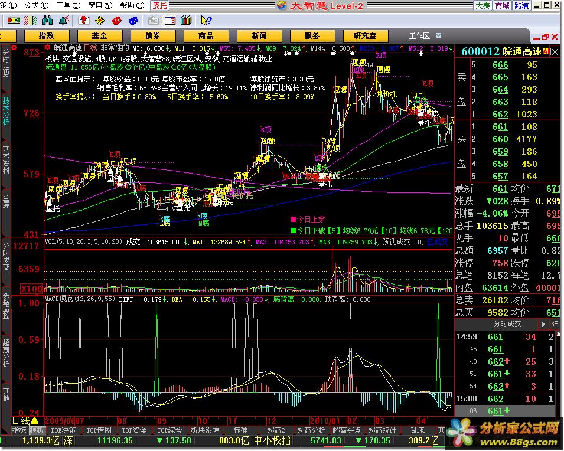564x451 pixels.
Task: Open the 工具(T) menu
Action: click(x=63, y=5)
